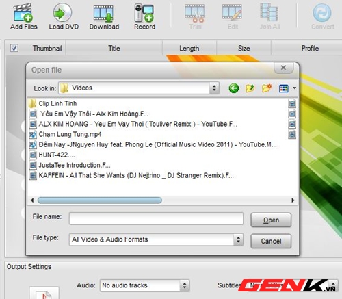This screenshot has height=299, width=342.
Task: Create new folder icon in dialog
Action: [x=267, y=88]
